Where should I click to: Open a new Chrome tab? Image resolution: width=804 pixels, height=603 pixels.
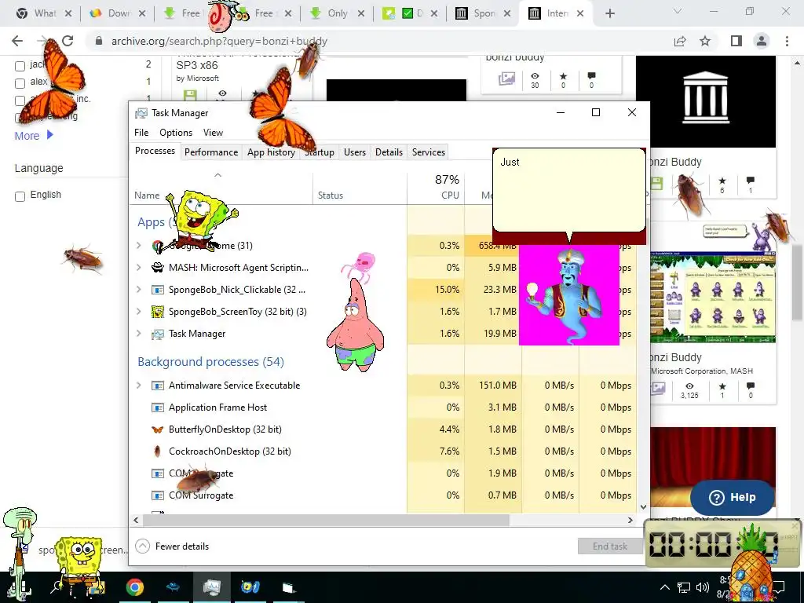609,13
